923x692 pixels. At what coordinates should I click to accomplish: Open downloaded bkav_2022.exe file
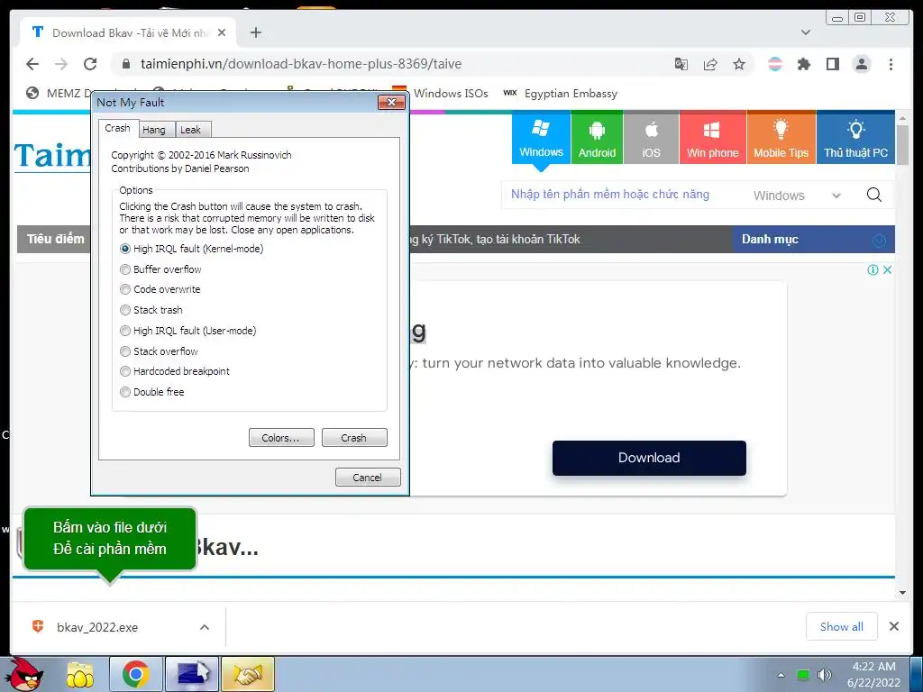click(97, 627)
